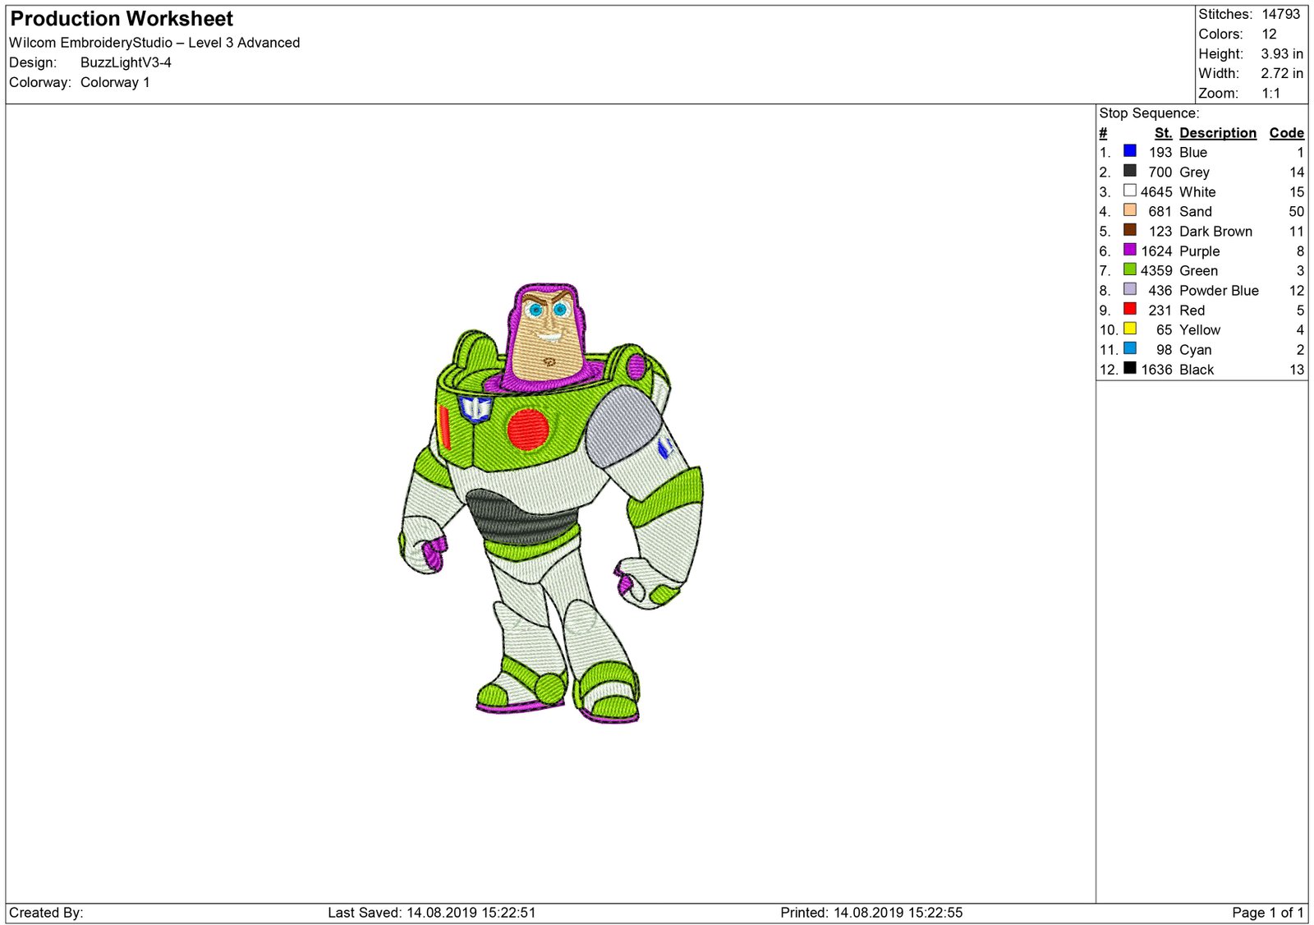Click the 'St.' column header

tap(1163, 133)
